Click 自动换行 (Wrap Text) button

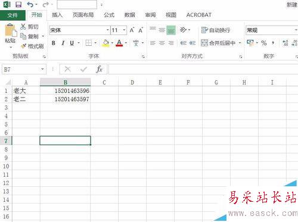(x=216, y=30)
